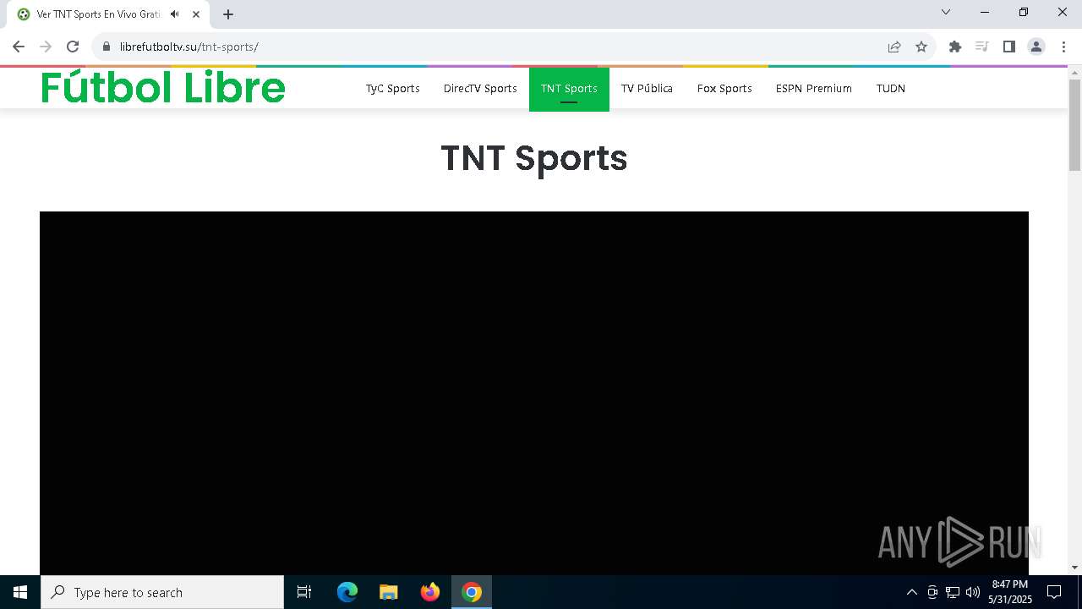The height and width of the screenshot is (609, 1082).
Task: Open Chrome three-dot menu
Action: 1063,47
